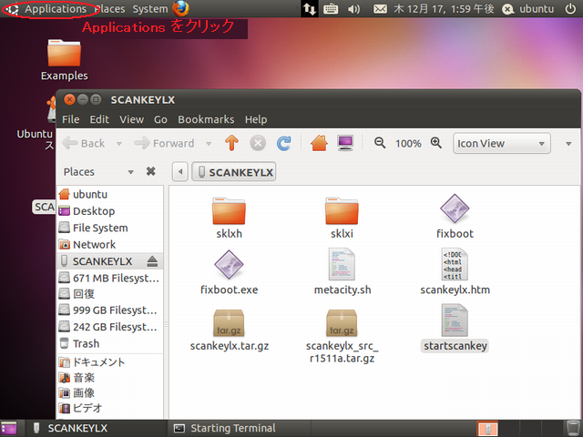
Task: Click the path bar left scroll arrow
Action: point(180,172)
